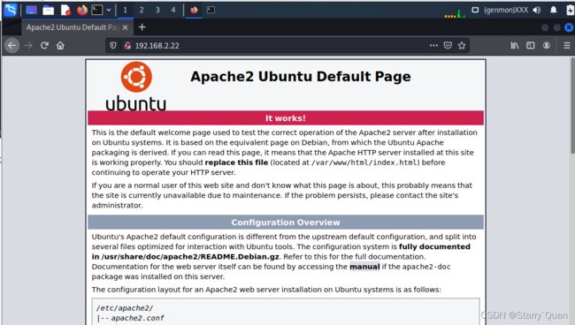This screenshot has height=325, width=575.
Task: Launch Firefox from the panel launcher
Action: (82, 10)
